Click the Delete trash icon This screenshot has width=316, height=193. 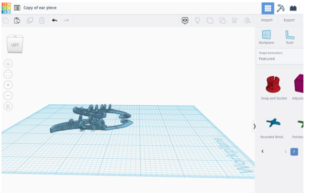coord(42,20)
